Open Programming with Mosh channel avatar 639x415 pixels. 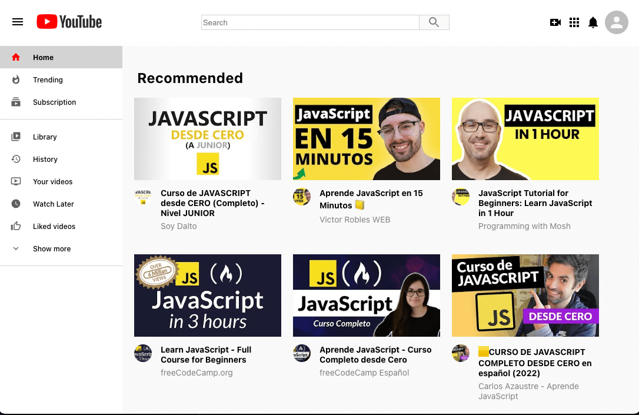[x=461, y=197]
